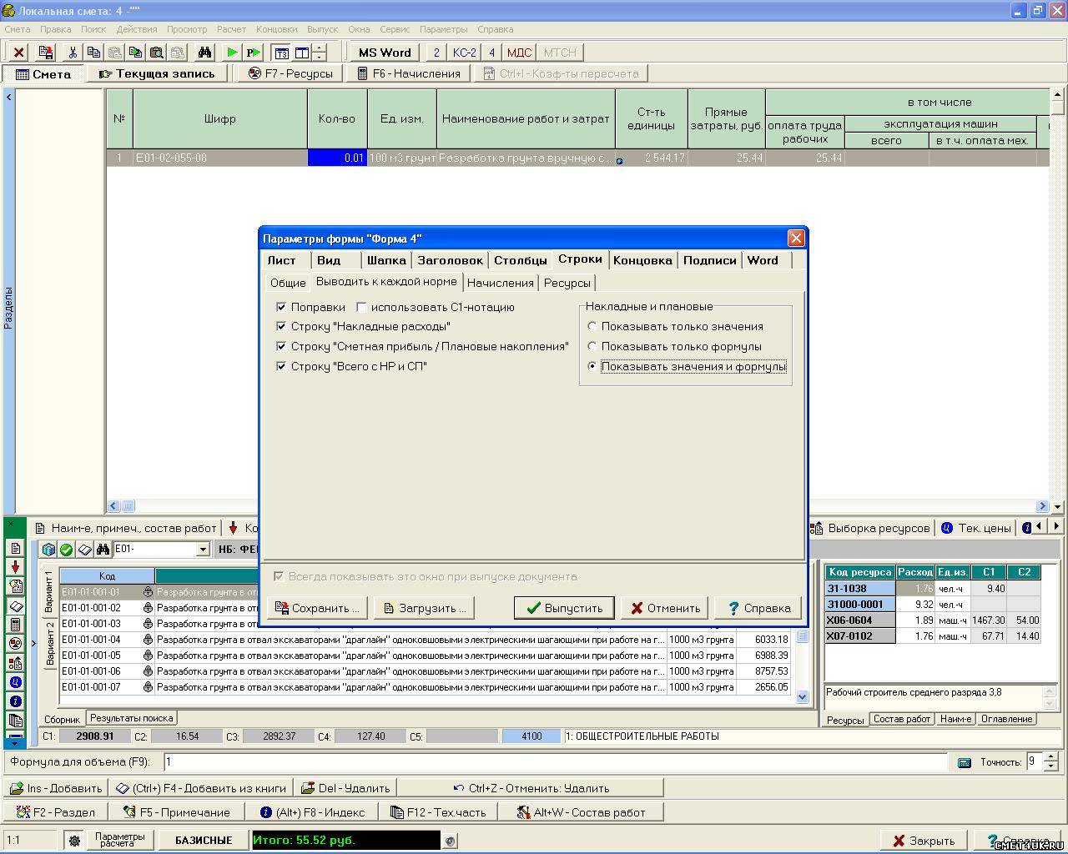The image size is (1068, 854).
Task: Click the preview magnifier icon in top toolbar
Action: 156,53
